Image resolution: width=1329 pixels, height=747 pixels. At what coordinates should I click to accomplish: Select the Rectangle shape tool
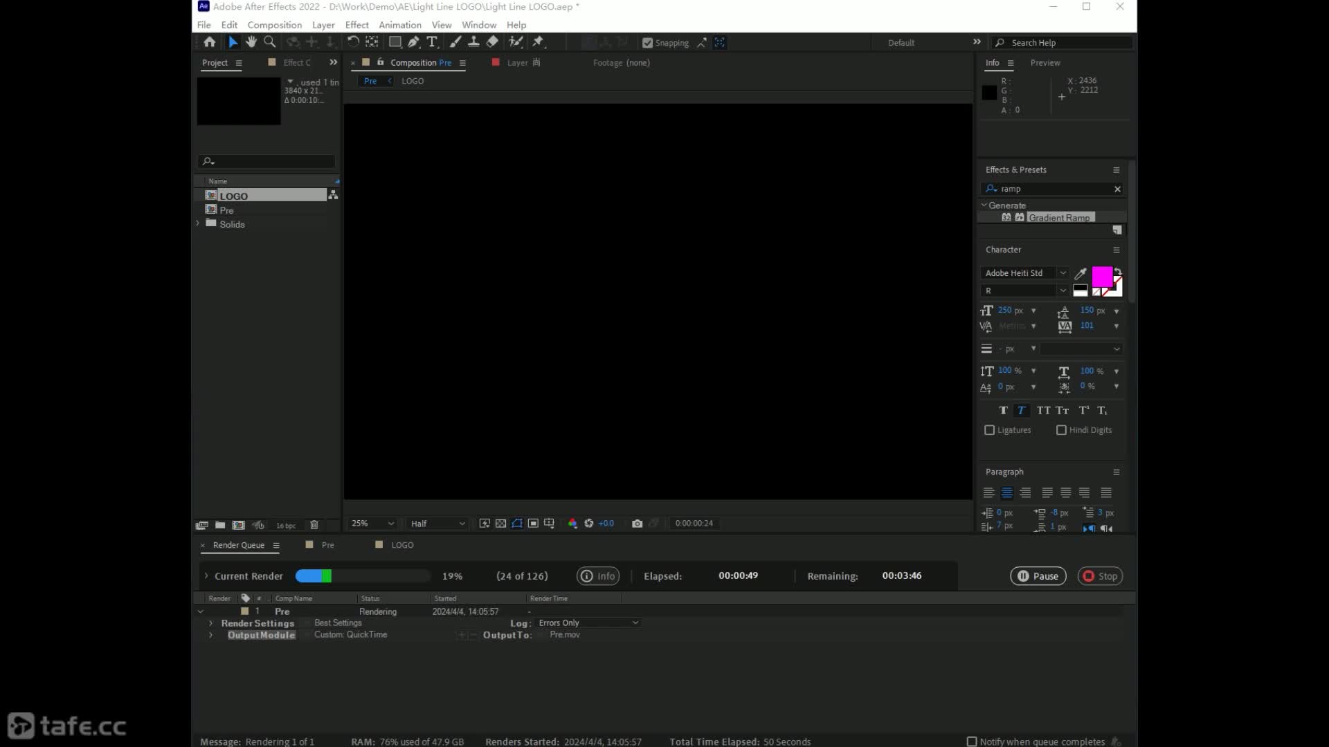pyautogui.click(x=395, y=42)
